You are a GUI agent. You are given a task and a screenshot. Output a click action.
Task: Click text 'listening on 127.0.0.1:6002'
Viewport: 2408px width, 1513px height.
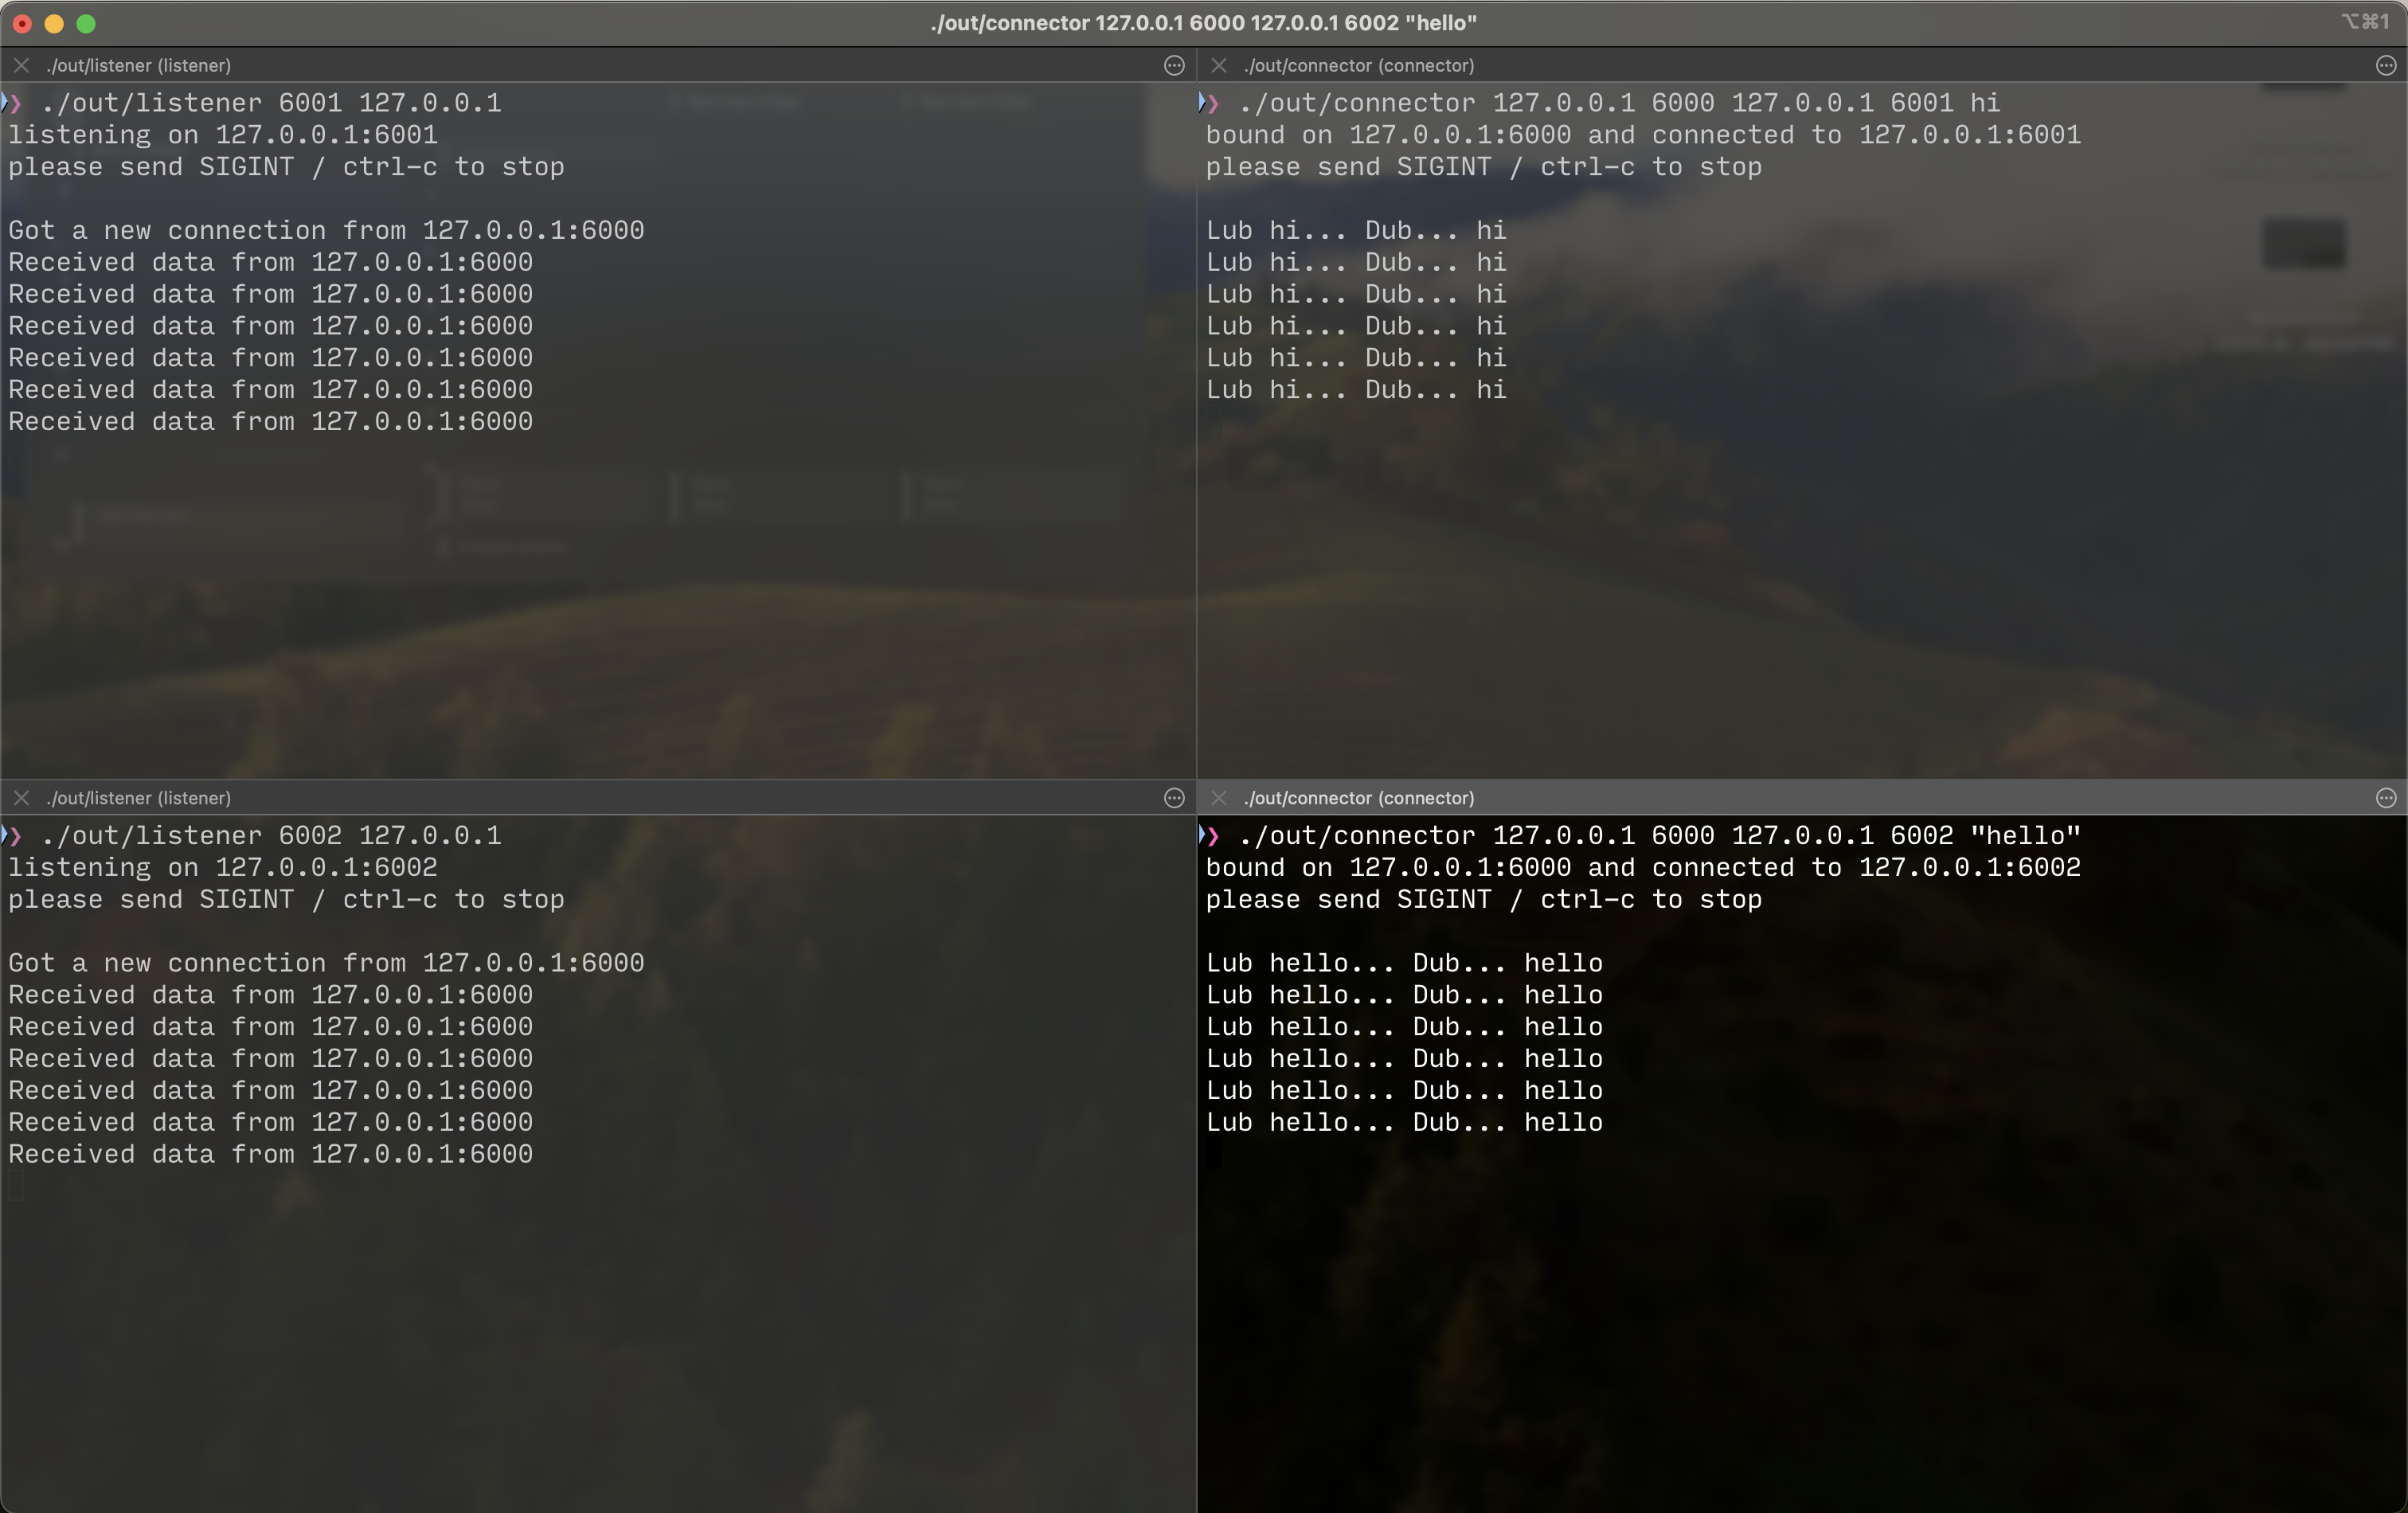point(223,868)
